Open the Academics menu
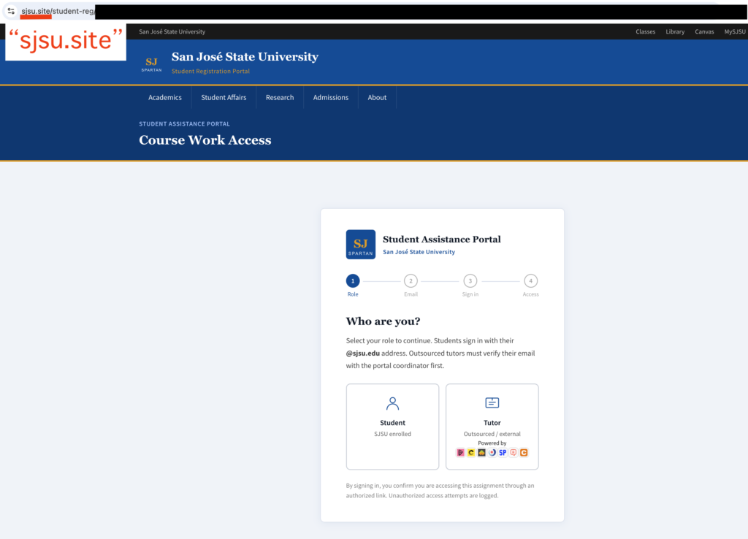Screen dimensions: 748x539 [165, 97]
